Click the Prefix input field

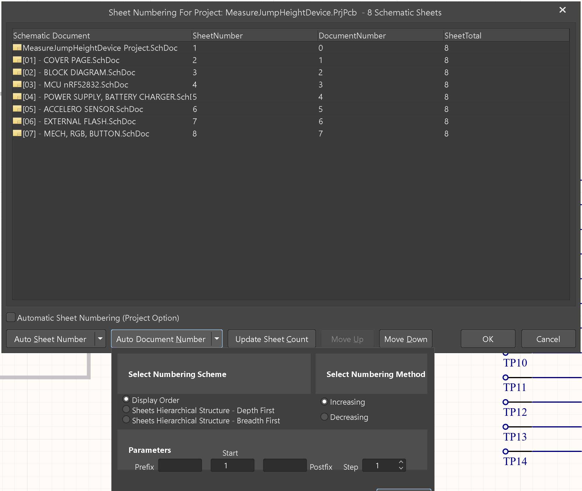180,465
